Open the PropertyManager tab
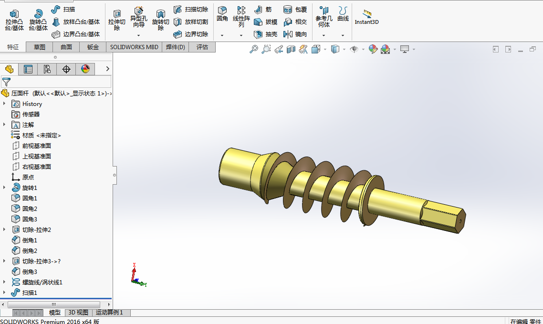Screen dimensions: 543x324 [28, 69]
